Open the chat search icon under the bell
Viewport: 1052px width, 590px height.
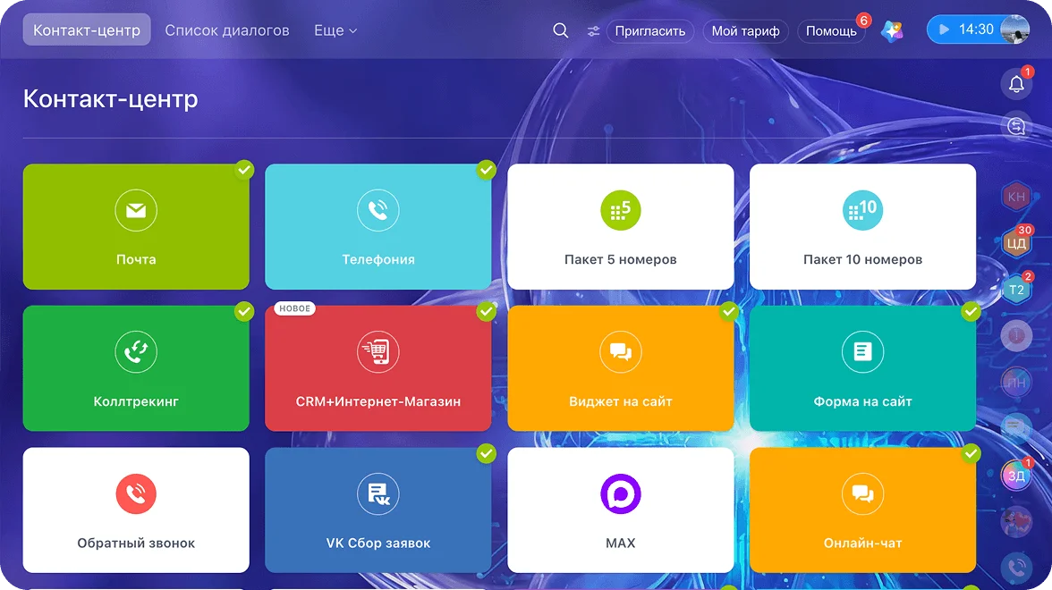coord(1016,126)
